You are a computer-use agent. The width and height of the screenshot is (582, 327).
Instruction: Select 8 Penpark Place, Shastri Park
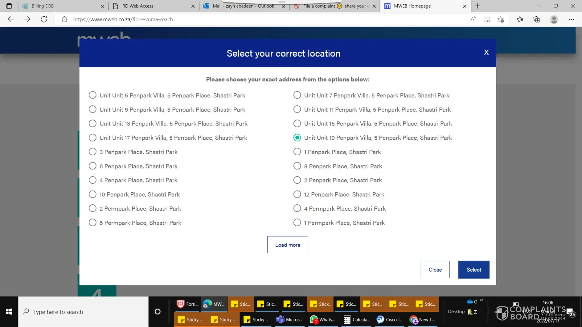(297, 166)
